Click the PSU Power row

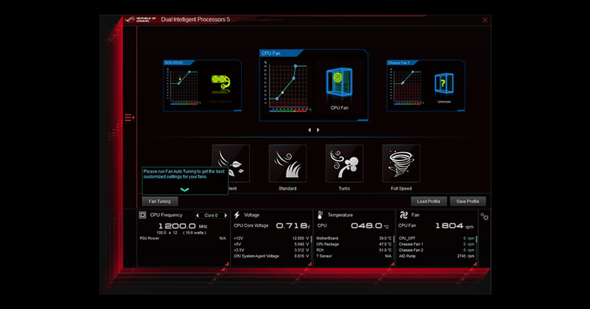click(x=182, y=238)
